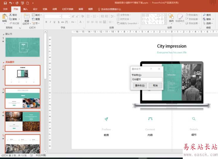Justify the text alignment
218x159 pixels.
click(x=100, y=22)
